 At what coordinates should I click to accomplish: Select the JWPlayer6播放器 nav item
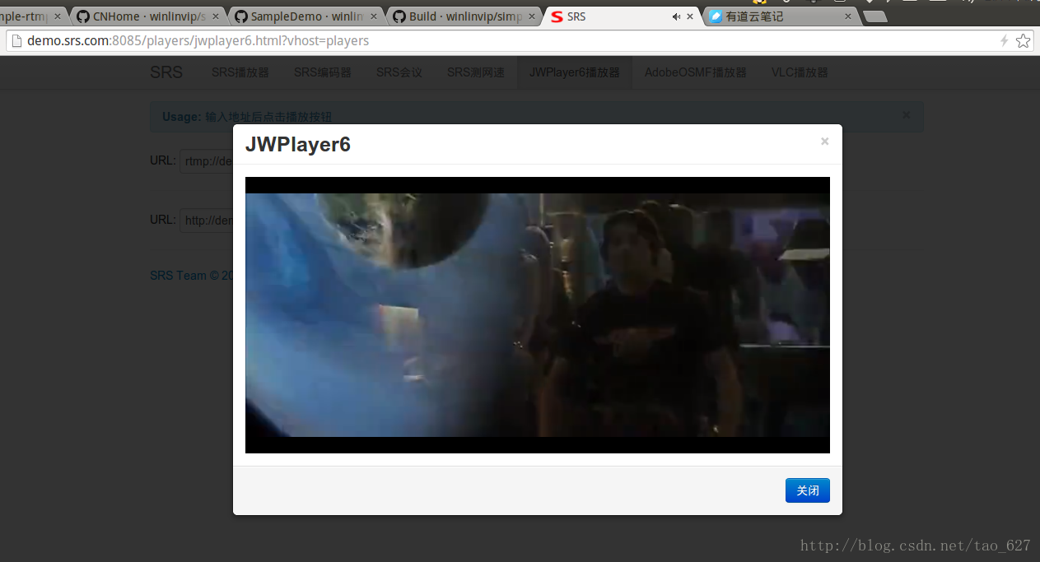pos(575,72)
